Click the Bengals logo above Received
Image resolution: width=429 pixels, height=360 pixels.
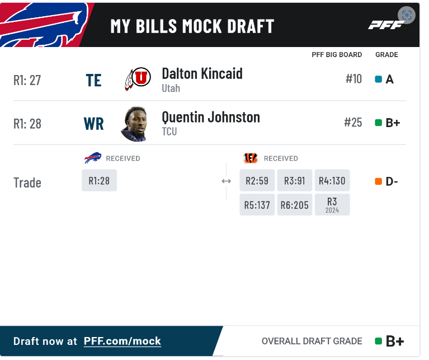click(251, 158)
